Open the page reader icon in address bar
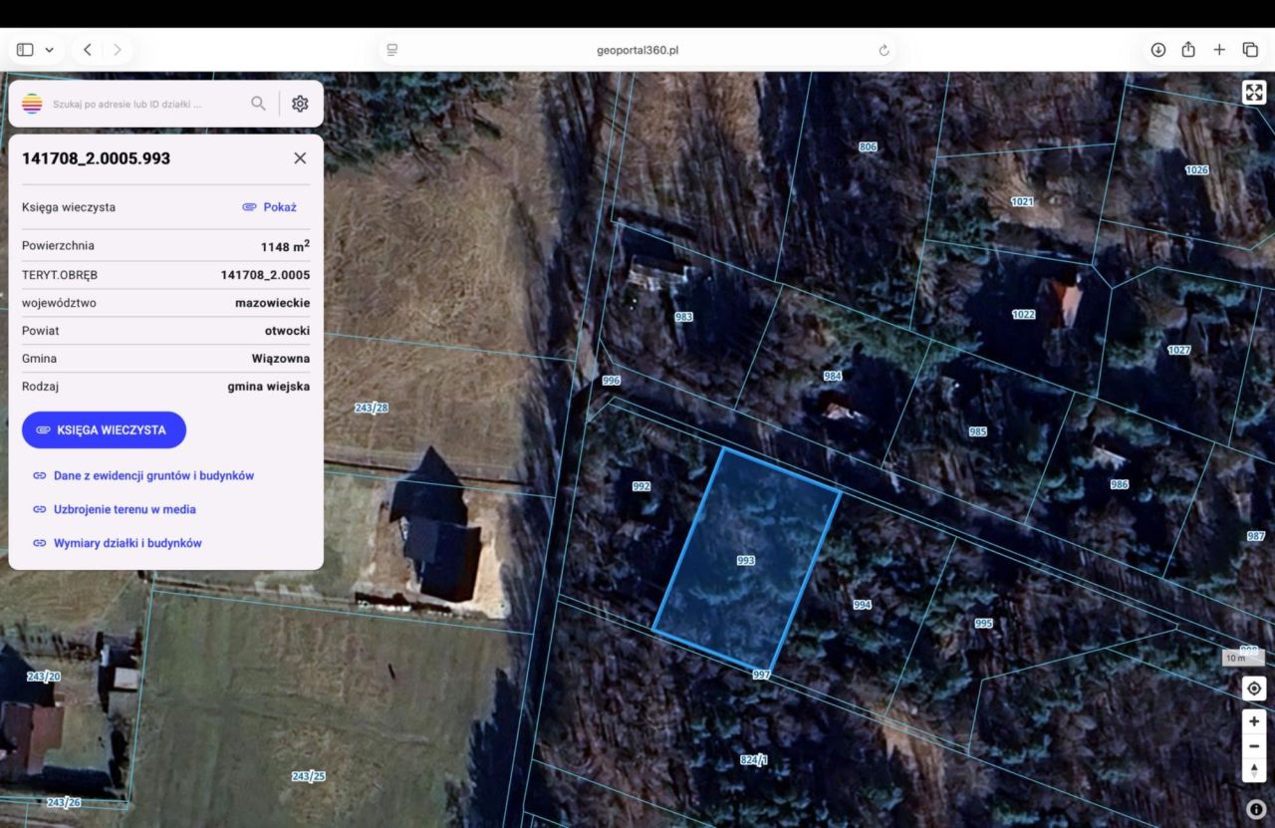 tap(392, 50)
